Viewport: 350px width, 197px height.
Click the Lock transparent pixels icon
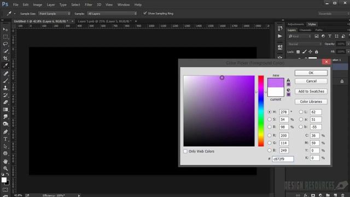pyautogui.click(x=298, y=52)
